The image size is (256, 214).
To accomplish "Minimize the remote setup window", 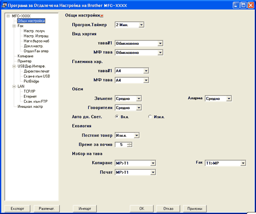I will tap(236, 5).
